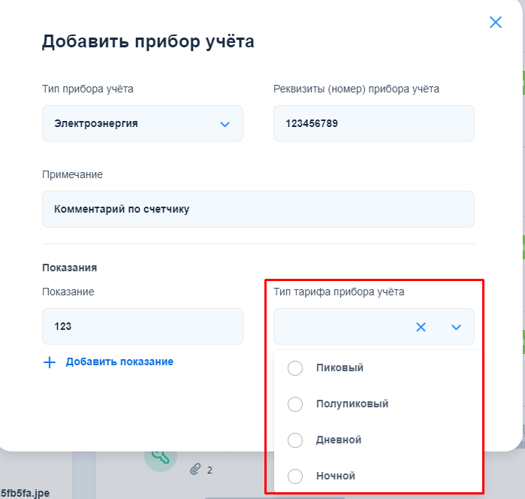Click the plus icon beside Добавить показание
Image resolution: width=525 pixels, height=499 pixels.
pos(50,362)
